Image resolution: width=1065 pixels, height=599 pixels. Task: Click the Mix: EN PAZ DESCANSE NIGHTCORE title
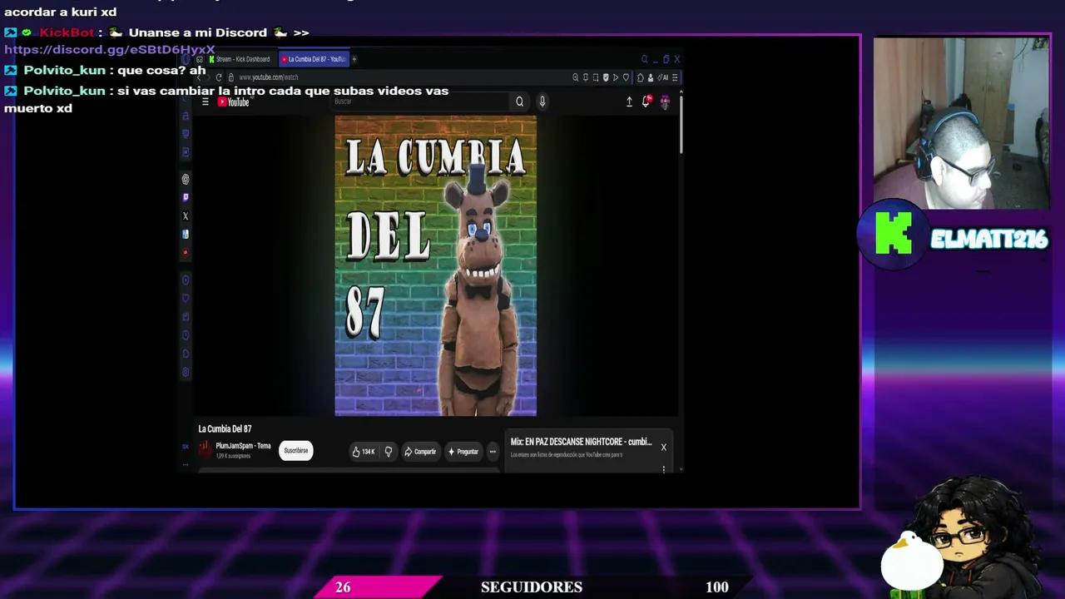click(x=581, y=443)
